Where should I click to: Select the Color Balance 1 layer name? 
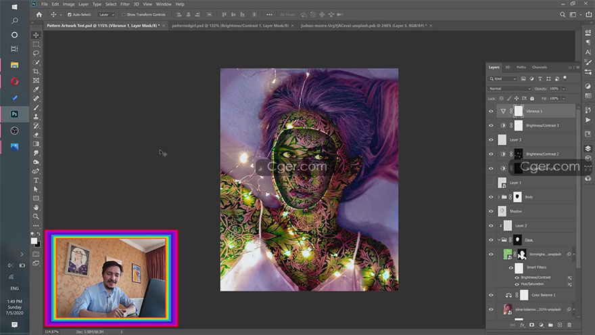544,295
